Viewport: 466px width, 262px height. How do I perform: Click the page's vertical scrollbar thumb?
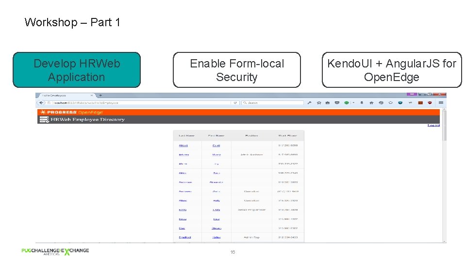(x=444, y=126)
